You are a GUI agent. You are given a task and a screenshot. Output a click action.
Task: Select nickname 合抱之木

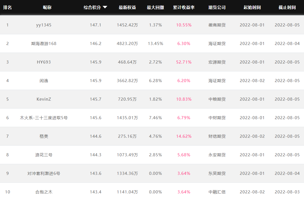[x=44, y=192]
